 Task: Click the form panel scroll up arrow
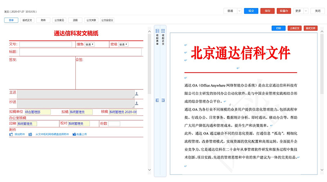pos(149,31)
